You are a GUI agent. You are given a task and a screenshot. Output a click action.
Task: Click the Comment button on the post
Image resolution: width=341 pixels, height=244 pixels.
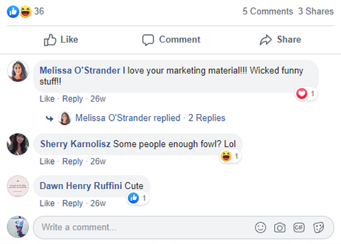click(x=171, y=39)
